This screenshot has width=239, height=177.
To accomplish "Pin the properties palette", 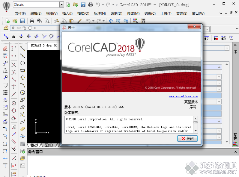I will 235,52.
